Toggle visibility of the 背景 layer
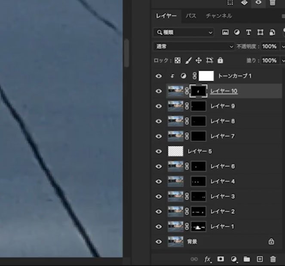This screenshot has height=266, width=285. click(x=159, y=242)
